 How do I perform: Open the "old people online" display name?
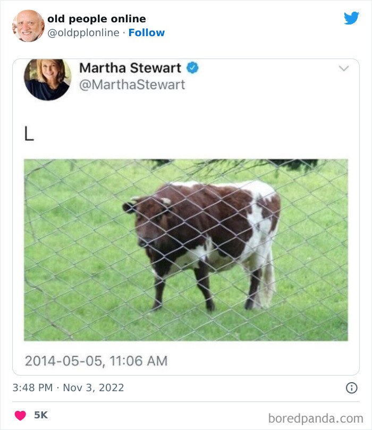pos(96,19)
